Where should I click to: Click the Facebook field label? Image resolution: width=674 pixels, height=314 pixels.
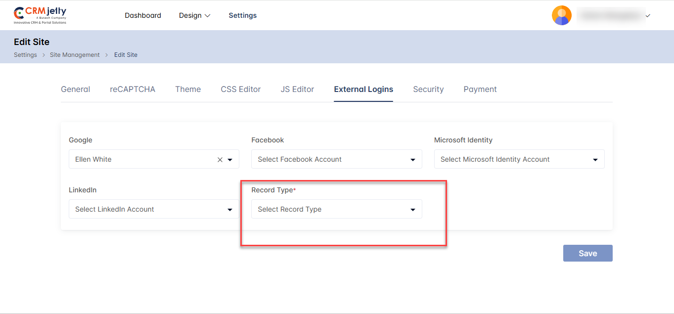268,140
